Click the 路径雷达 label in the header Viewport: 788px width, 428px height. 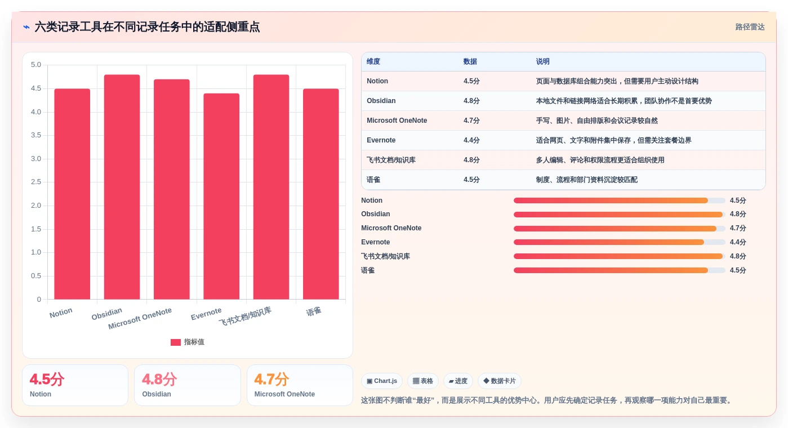pos(750,27)
